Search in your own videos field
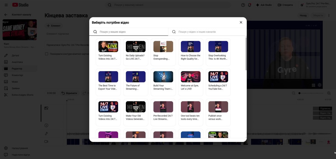The width and height of the screenshot is (336, 159). click(x=129, y=32)
